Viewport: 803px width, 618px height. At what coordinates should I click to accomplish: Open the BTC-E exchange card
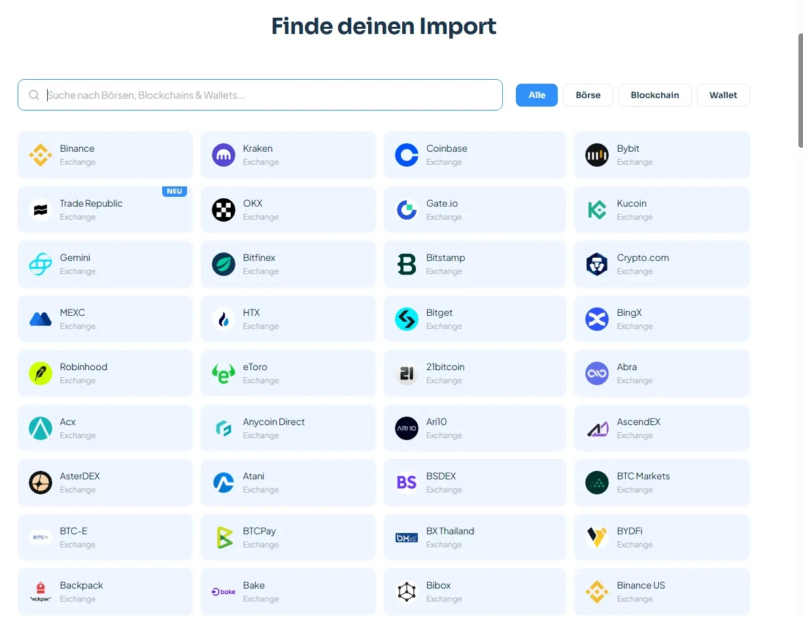tap(105, 538)
